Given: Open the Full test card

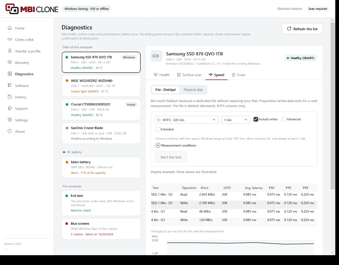Looking at the screenshot, I should click(x=101, y=203).
